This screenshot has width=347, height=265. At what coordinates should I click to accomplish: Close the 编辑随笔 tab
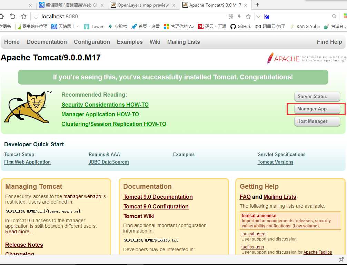pyautogui.click(x=102, y=5)
